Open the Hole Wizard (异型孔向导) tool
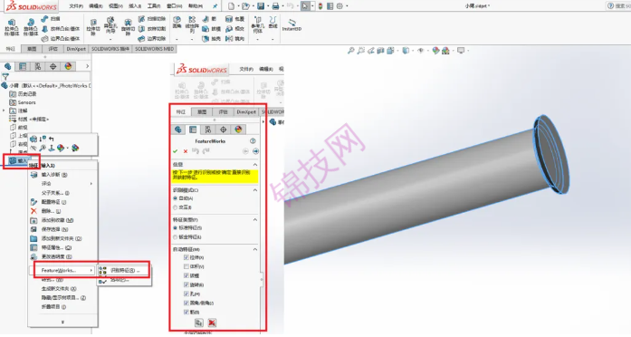 [x=110, y=25]
